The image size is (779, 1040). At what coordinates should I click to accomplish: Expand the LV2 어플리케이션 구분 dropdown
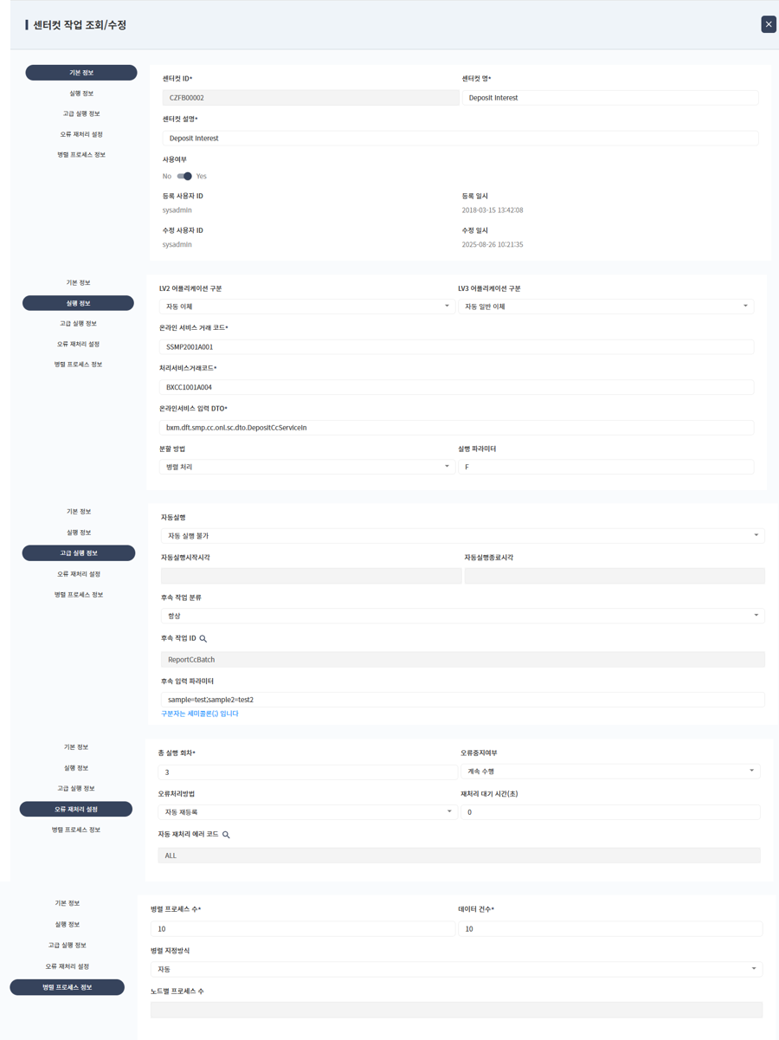tap(307, 307)
